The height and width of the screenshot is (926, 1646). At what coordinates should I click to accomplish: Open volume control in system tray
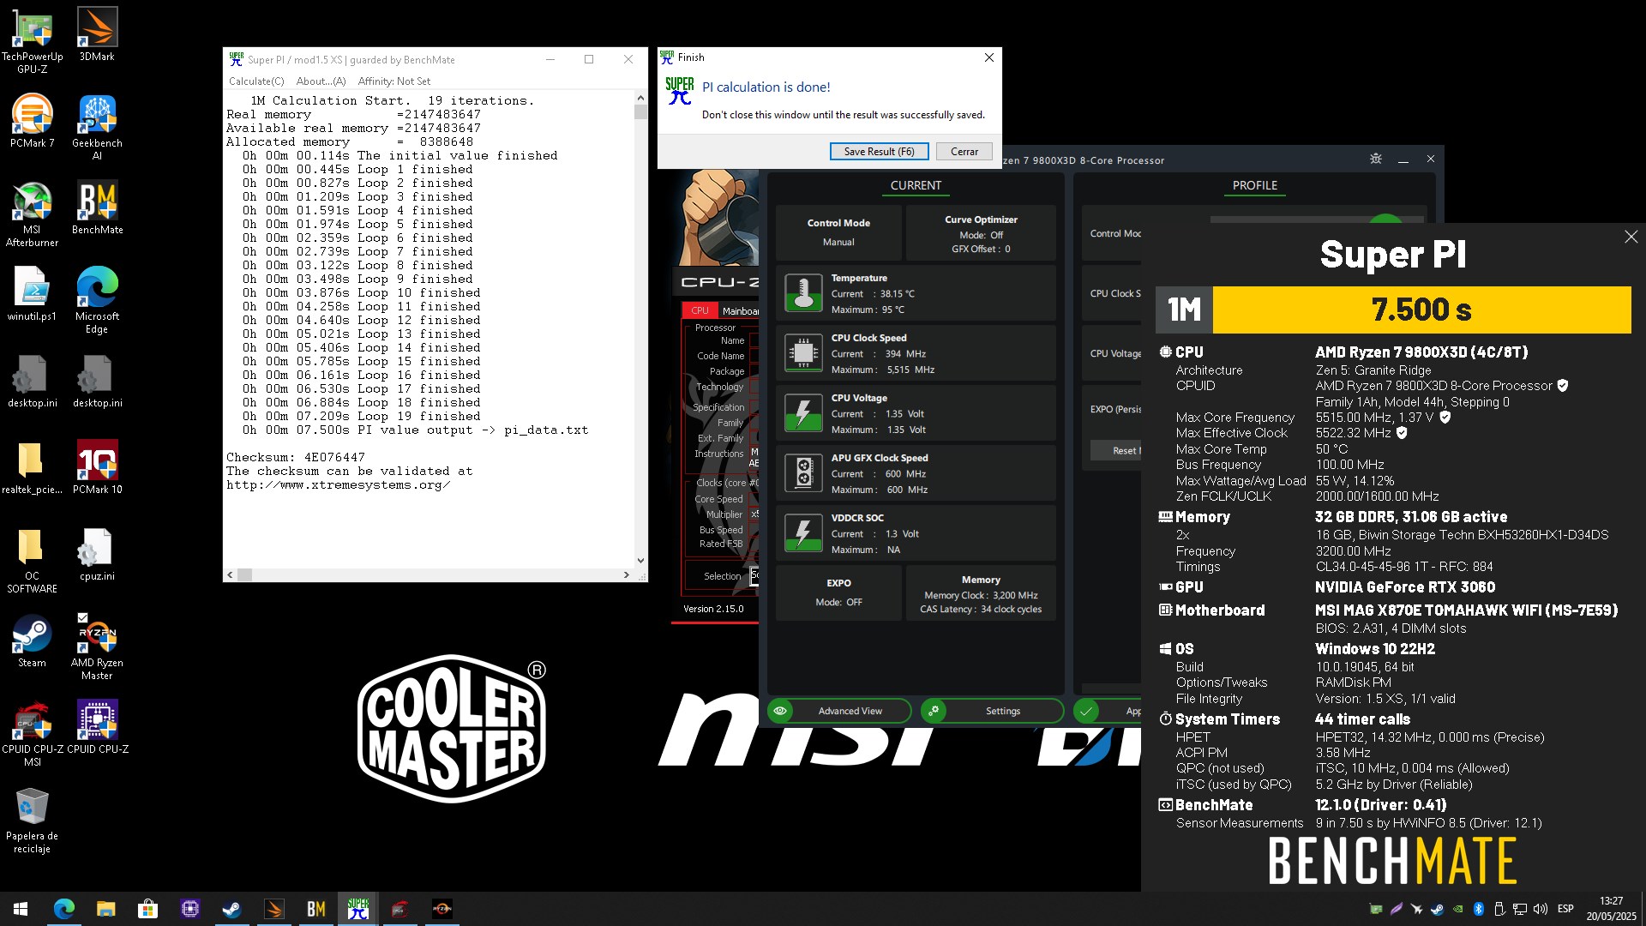tap(1541, 909)
